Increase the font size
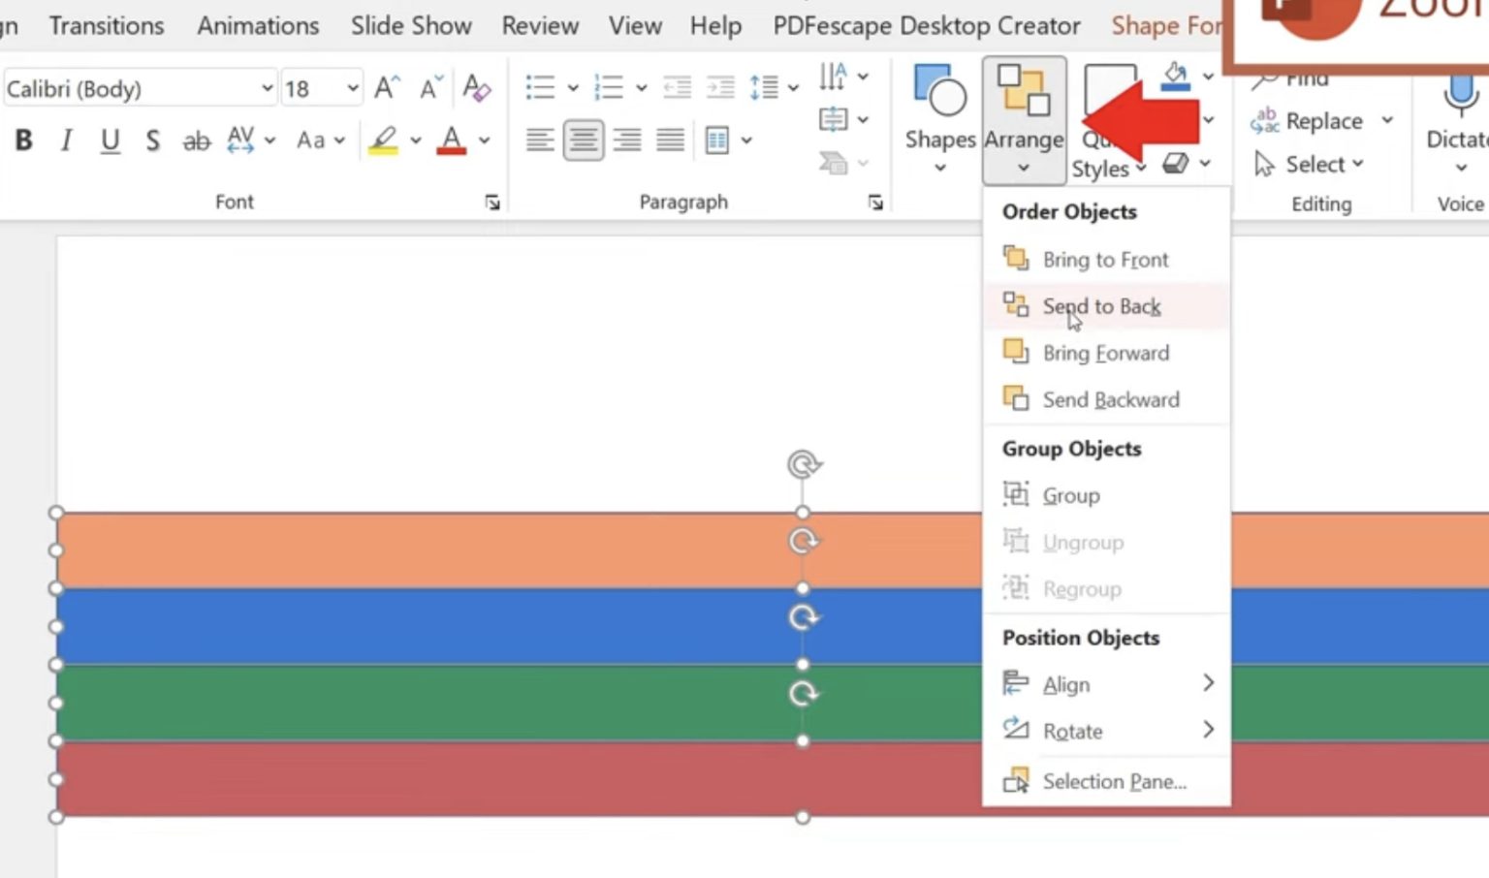 (x=385, y=86)
